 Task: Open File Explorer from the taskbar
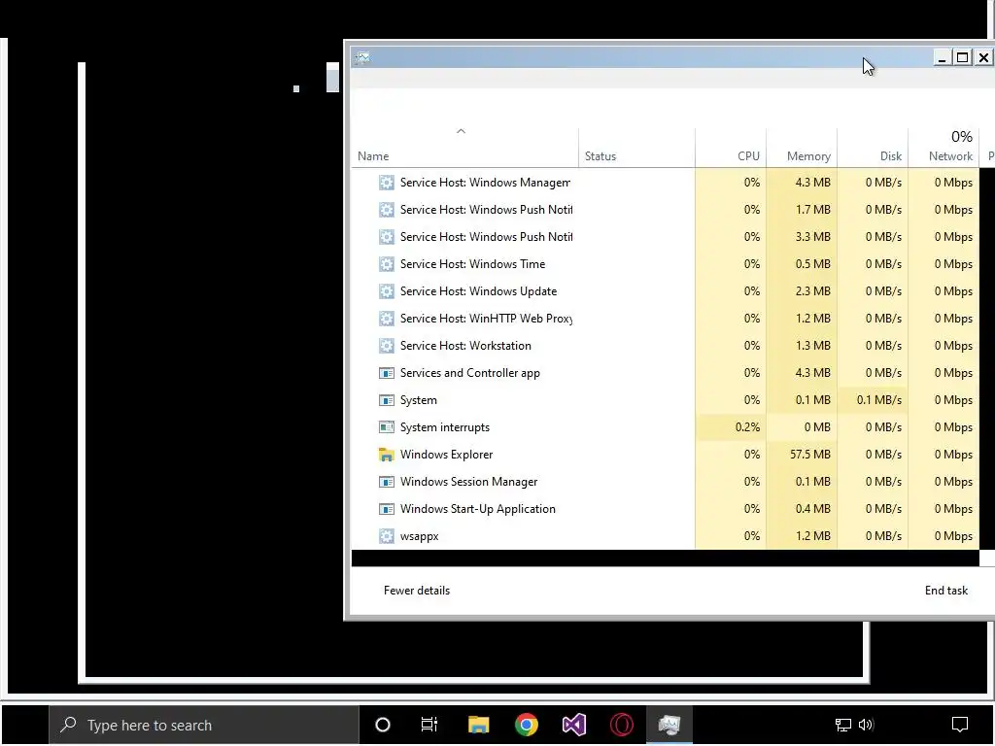pyautogui.click(x=478, y=725)
